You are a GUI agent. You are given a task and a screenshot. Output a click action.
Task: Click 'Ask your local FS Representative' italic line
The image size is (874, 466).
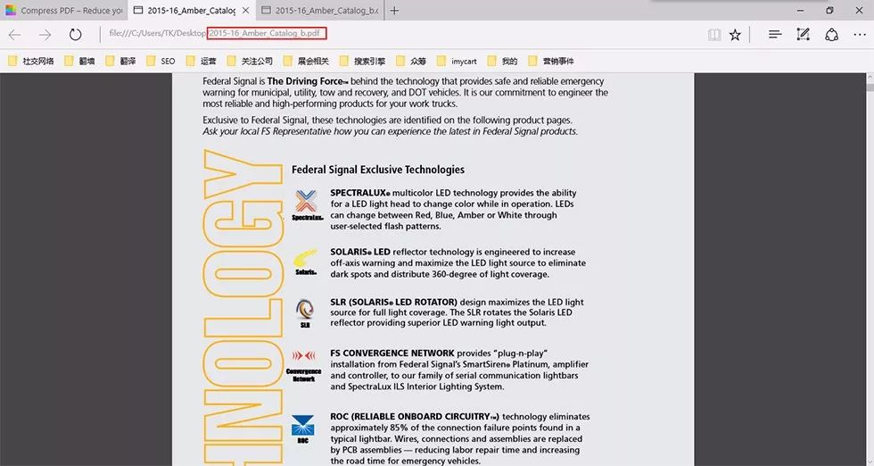(391, 132)
